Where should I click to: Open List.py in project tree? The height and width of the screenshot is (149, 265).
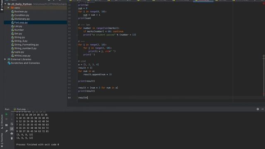tap(18, 26)
